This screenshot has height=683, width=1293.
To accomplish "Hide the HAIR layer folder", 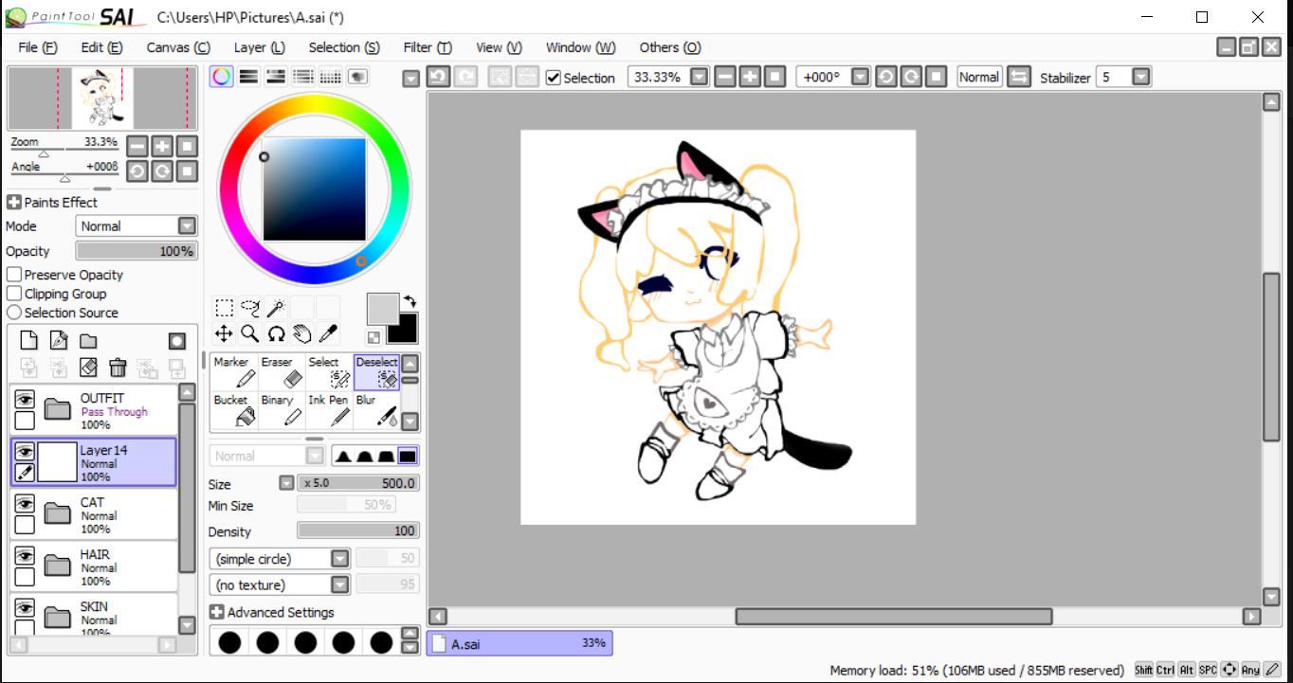I will [25, 556].
